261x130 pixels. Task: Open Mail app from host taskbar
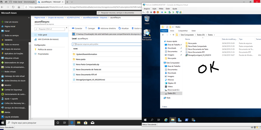[x=92, y=123]
